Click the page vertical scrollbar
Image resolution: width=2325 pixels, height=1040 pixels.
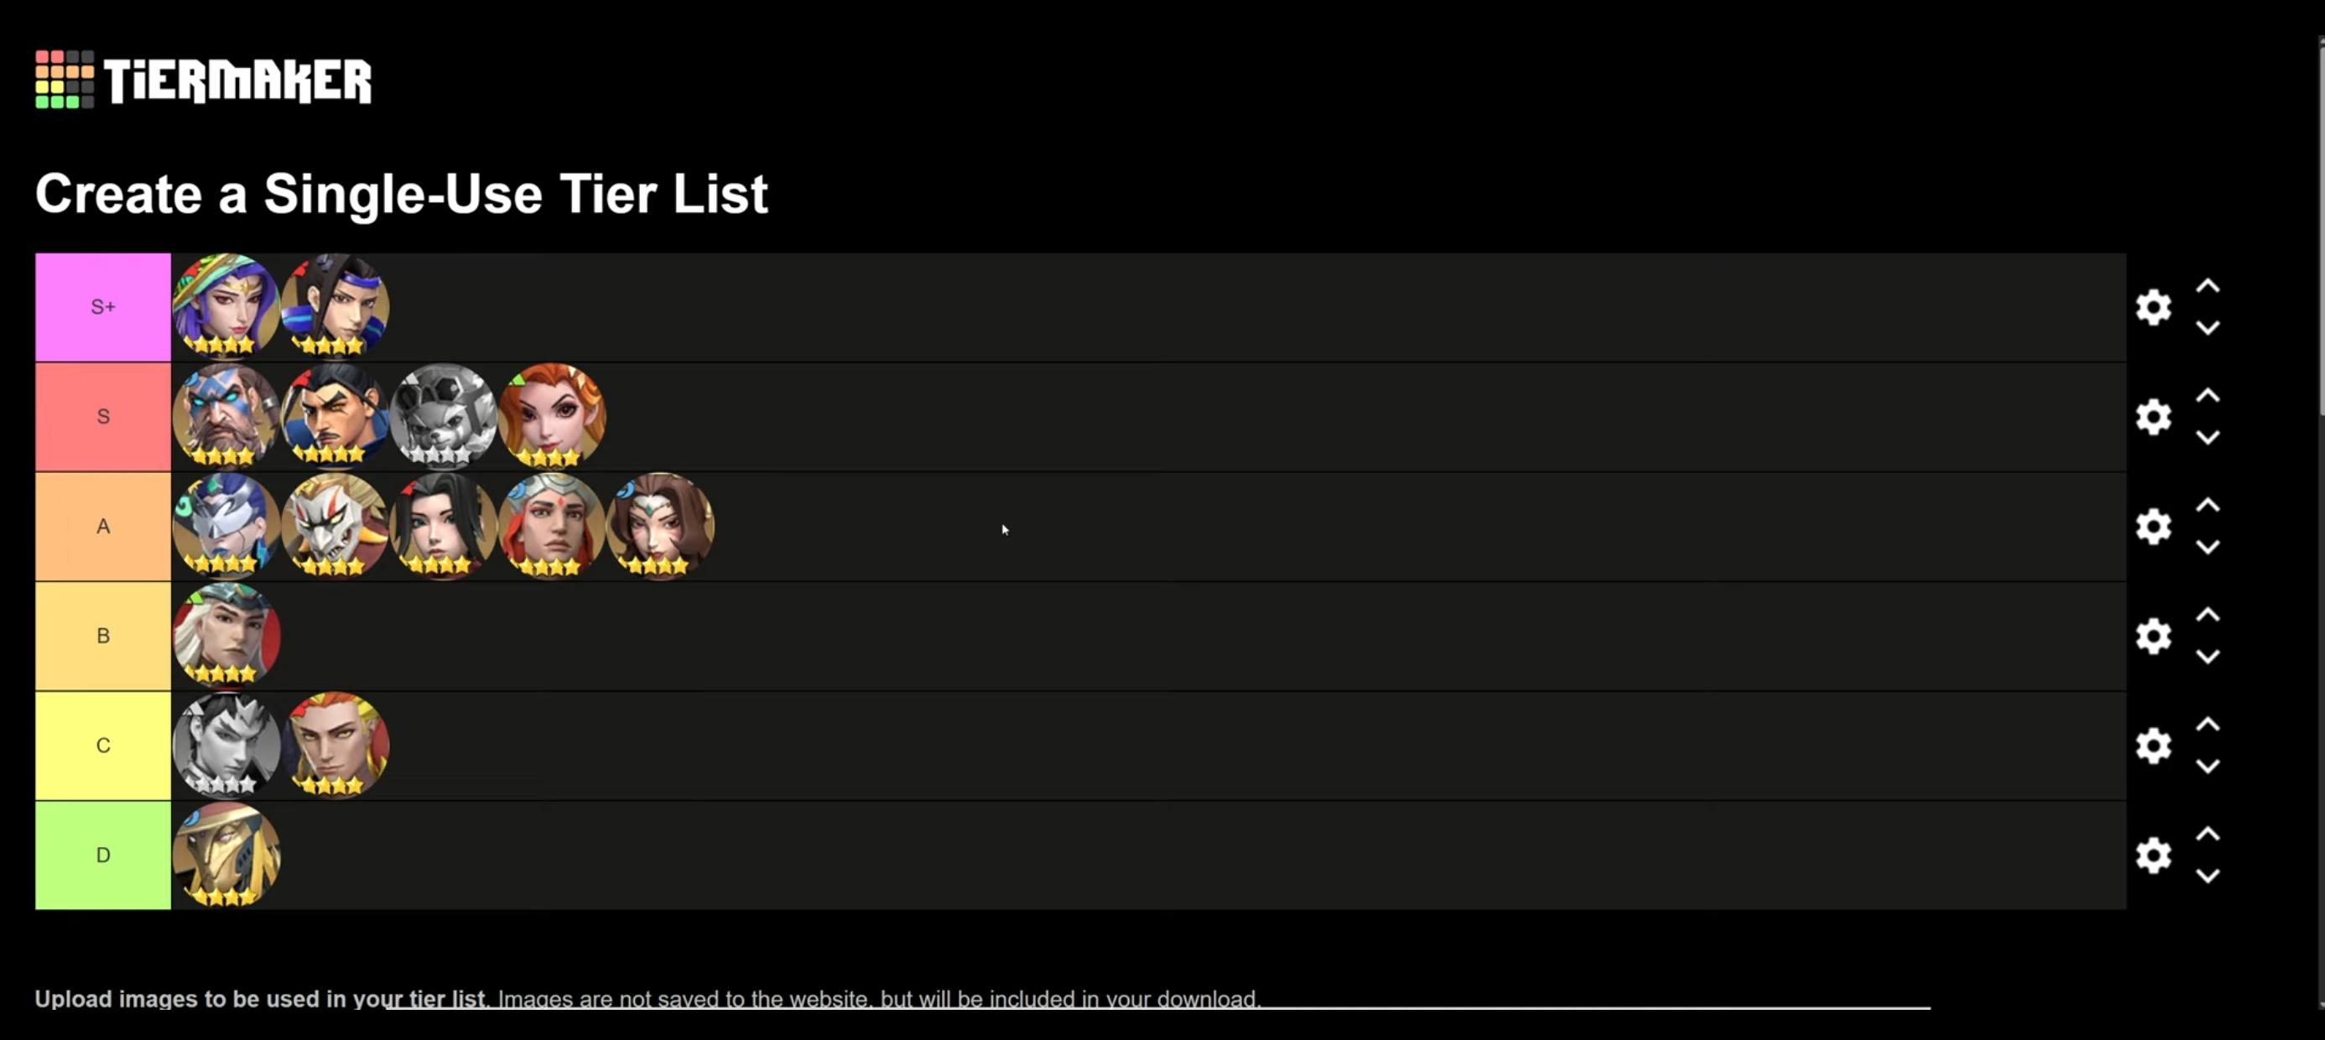(x=2320, y=226)
